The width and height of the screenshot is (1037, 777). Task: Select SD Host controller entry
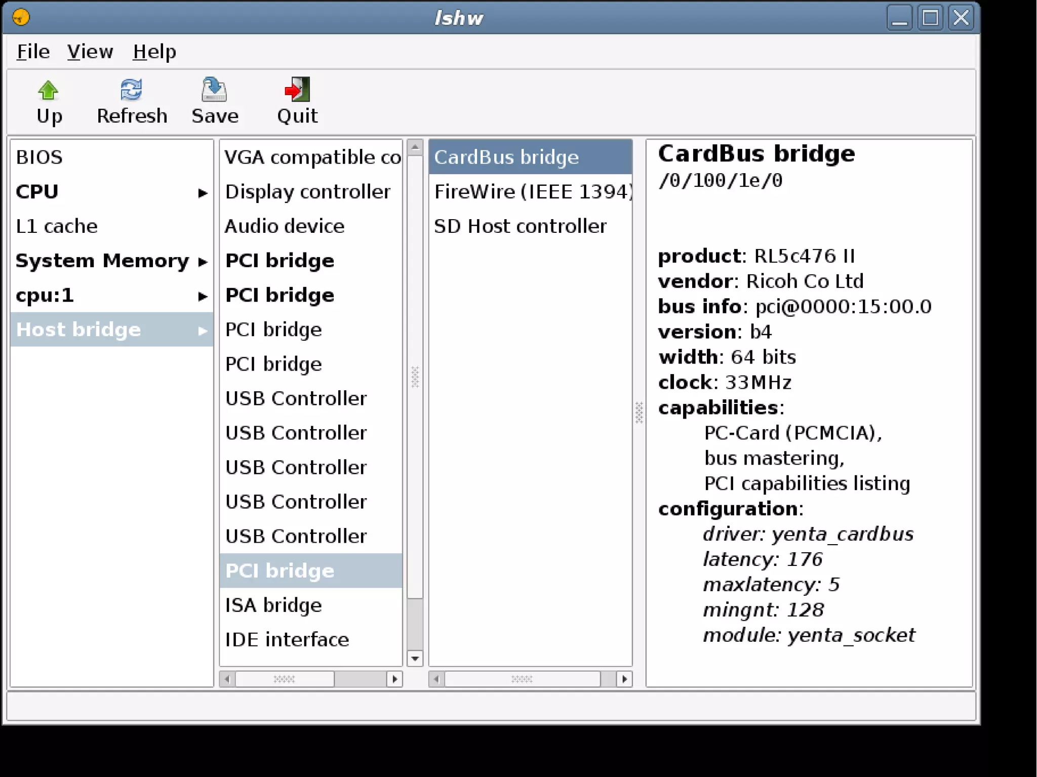pyautogui.click(x=520, y=226)
